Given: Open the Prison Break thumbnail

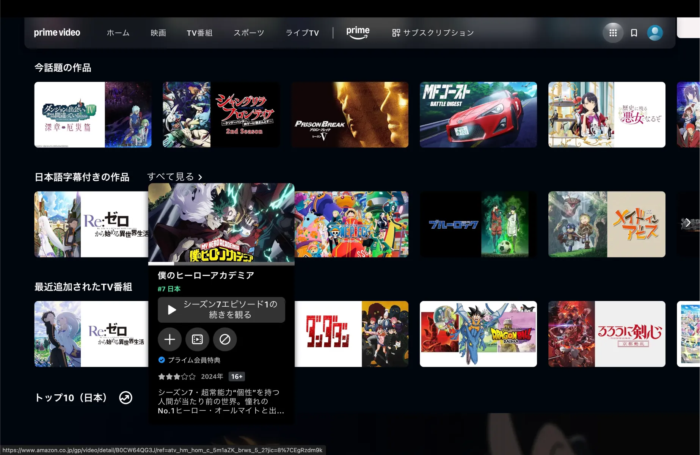Looking at the screenshot, I should (350, 114).
